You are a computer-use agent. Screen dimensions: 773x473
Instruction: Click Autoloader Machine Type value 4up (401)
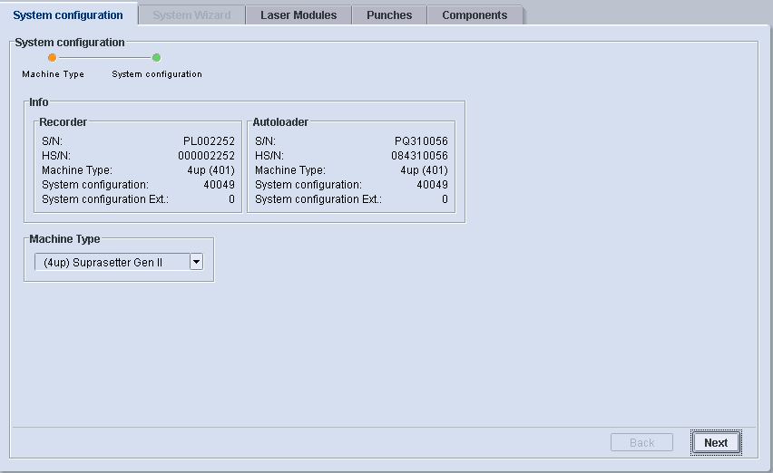pyautogui.click(x=424, y=170)
